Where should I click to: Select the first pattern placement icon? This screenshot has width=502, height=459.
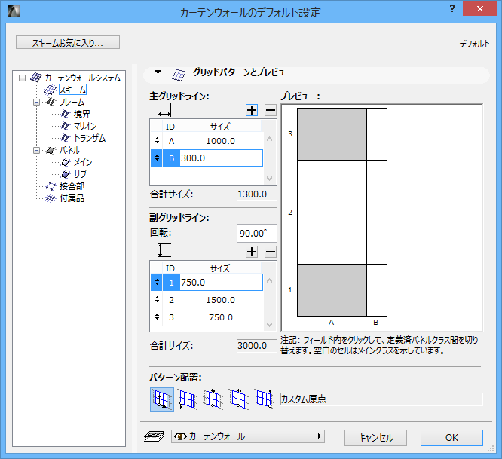point(162,399)
